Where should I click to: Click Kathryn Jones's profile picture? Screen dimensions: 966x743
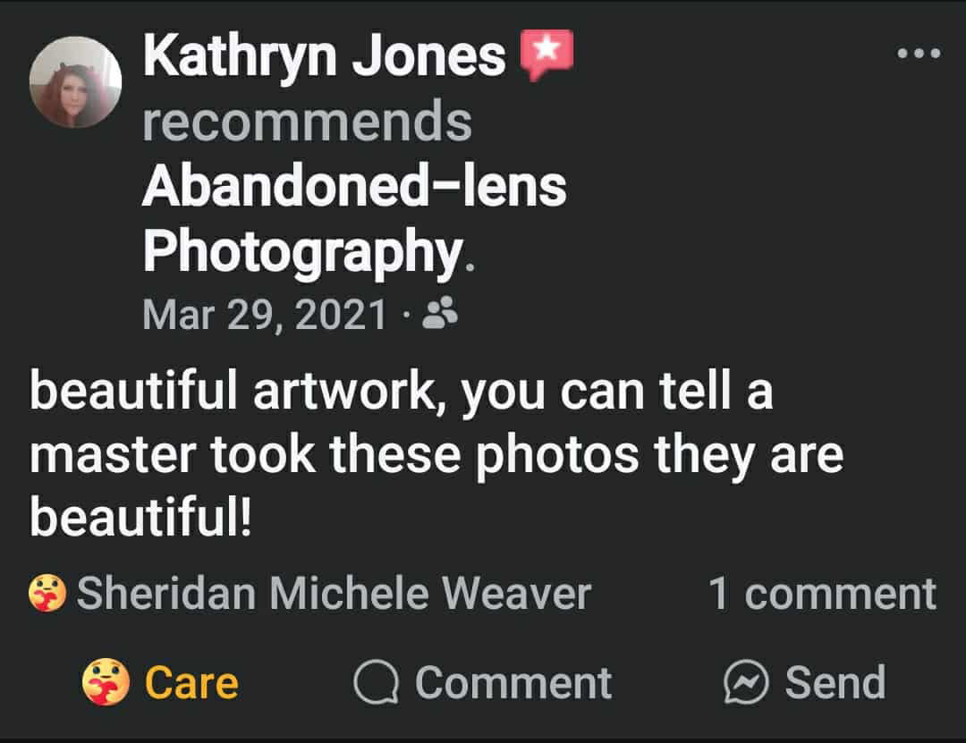pos(75,83)
